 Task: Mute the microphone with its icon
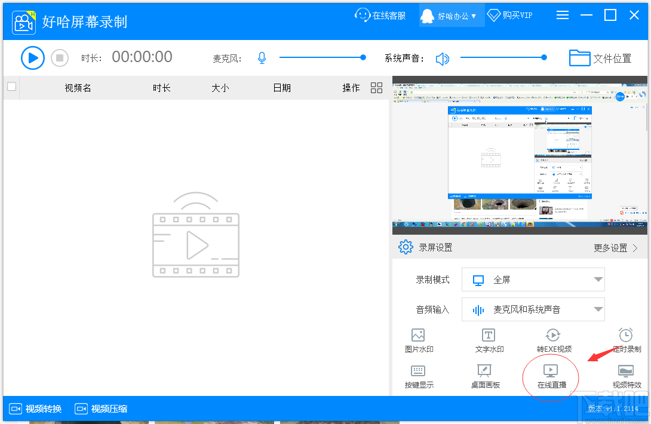click(262, 57)
